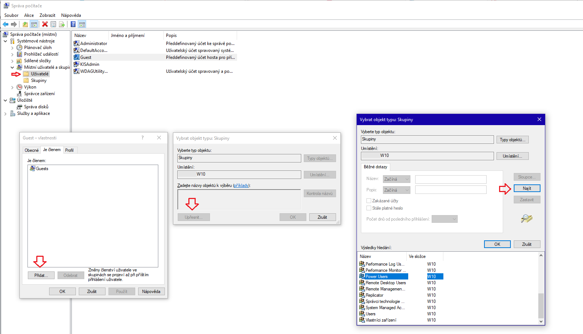Image resolution: width=583 pixels, height=334 pixels.
Task: Toggle the Stále platné heslo checkbox
Action: pos(369,208)
